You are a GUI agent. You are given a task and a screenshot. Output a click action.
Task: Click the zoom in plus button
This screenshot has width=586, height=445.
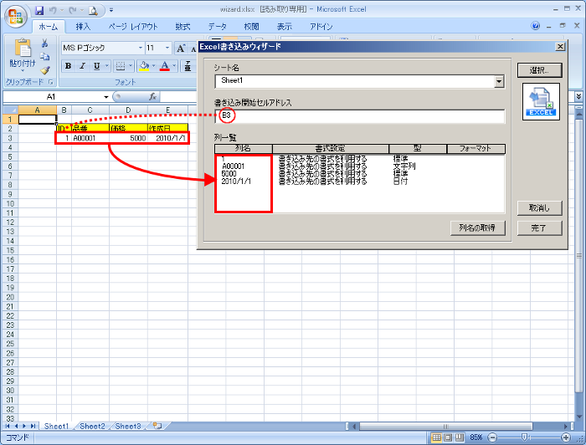click(568, 437)
